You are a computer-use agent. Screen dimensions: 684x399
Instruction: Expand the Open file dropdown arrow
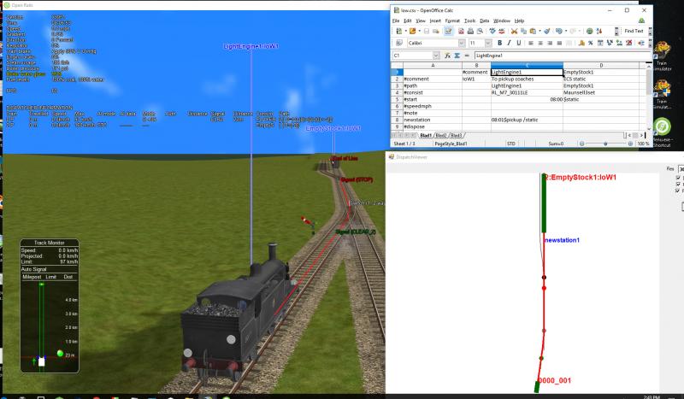[x=419, y=31]
